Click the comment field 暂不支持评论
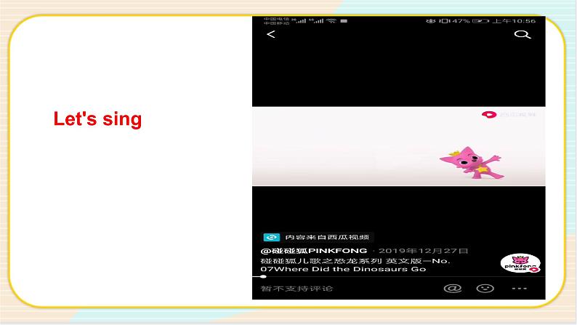The height and width of the screenshot is (325, 577). click(x=296, y=289)
